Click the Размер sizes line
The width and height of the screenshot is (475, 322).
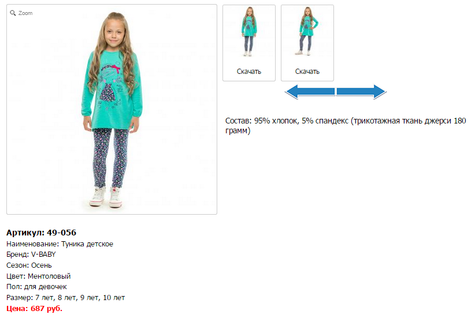pyautogui.click(x=65, y=298)
